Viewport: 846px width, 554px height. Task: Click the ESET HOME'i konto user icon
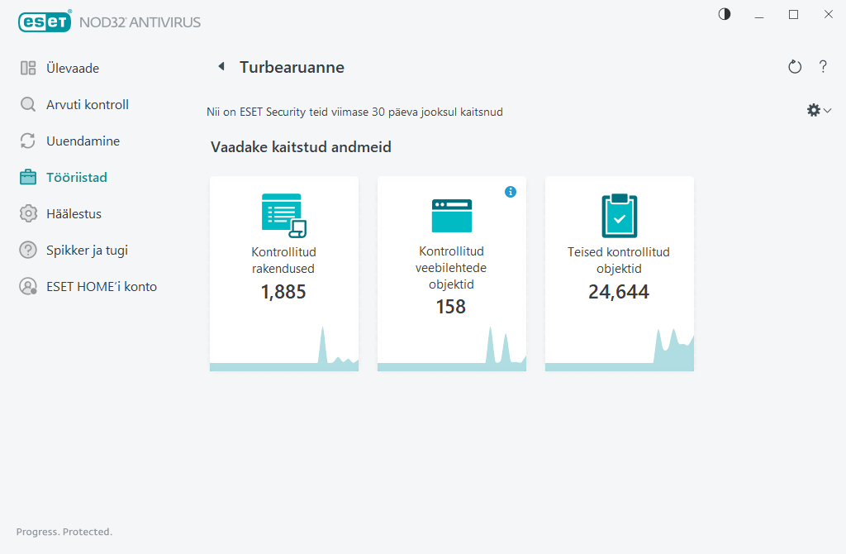(x=28, y=287)
